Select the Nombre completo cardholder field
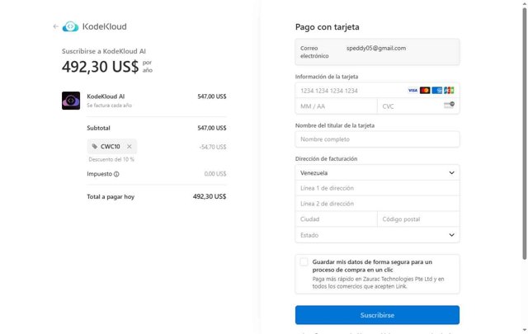Screen dimensions: 528x334 tap(377, 139)
